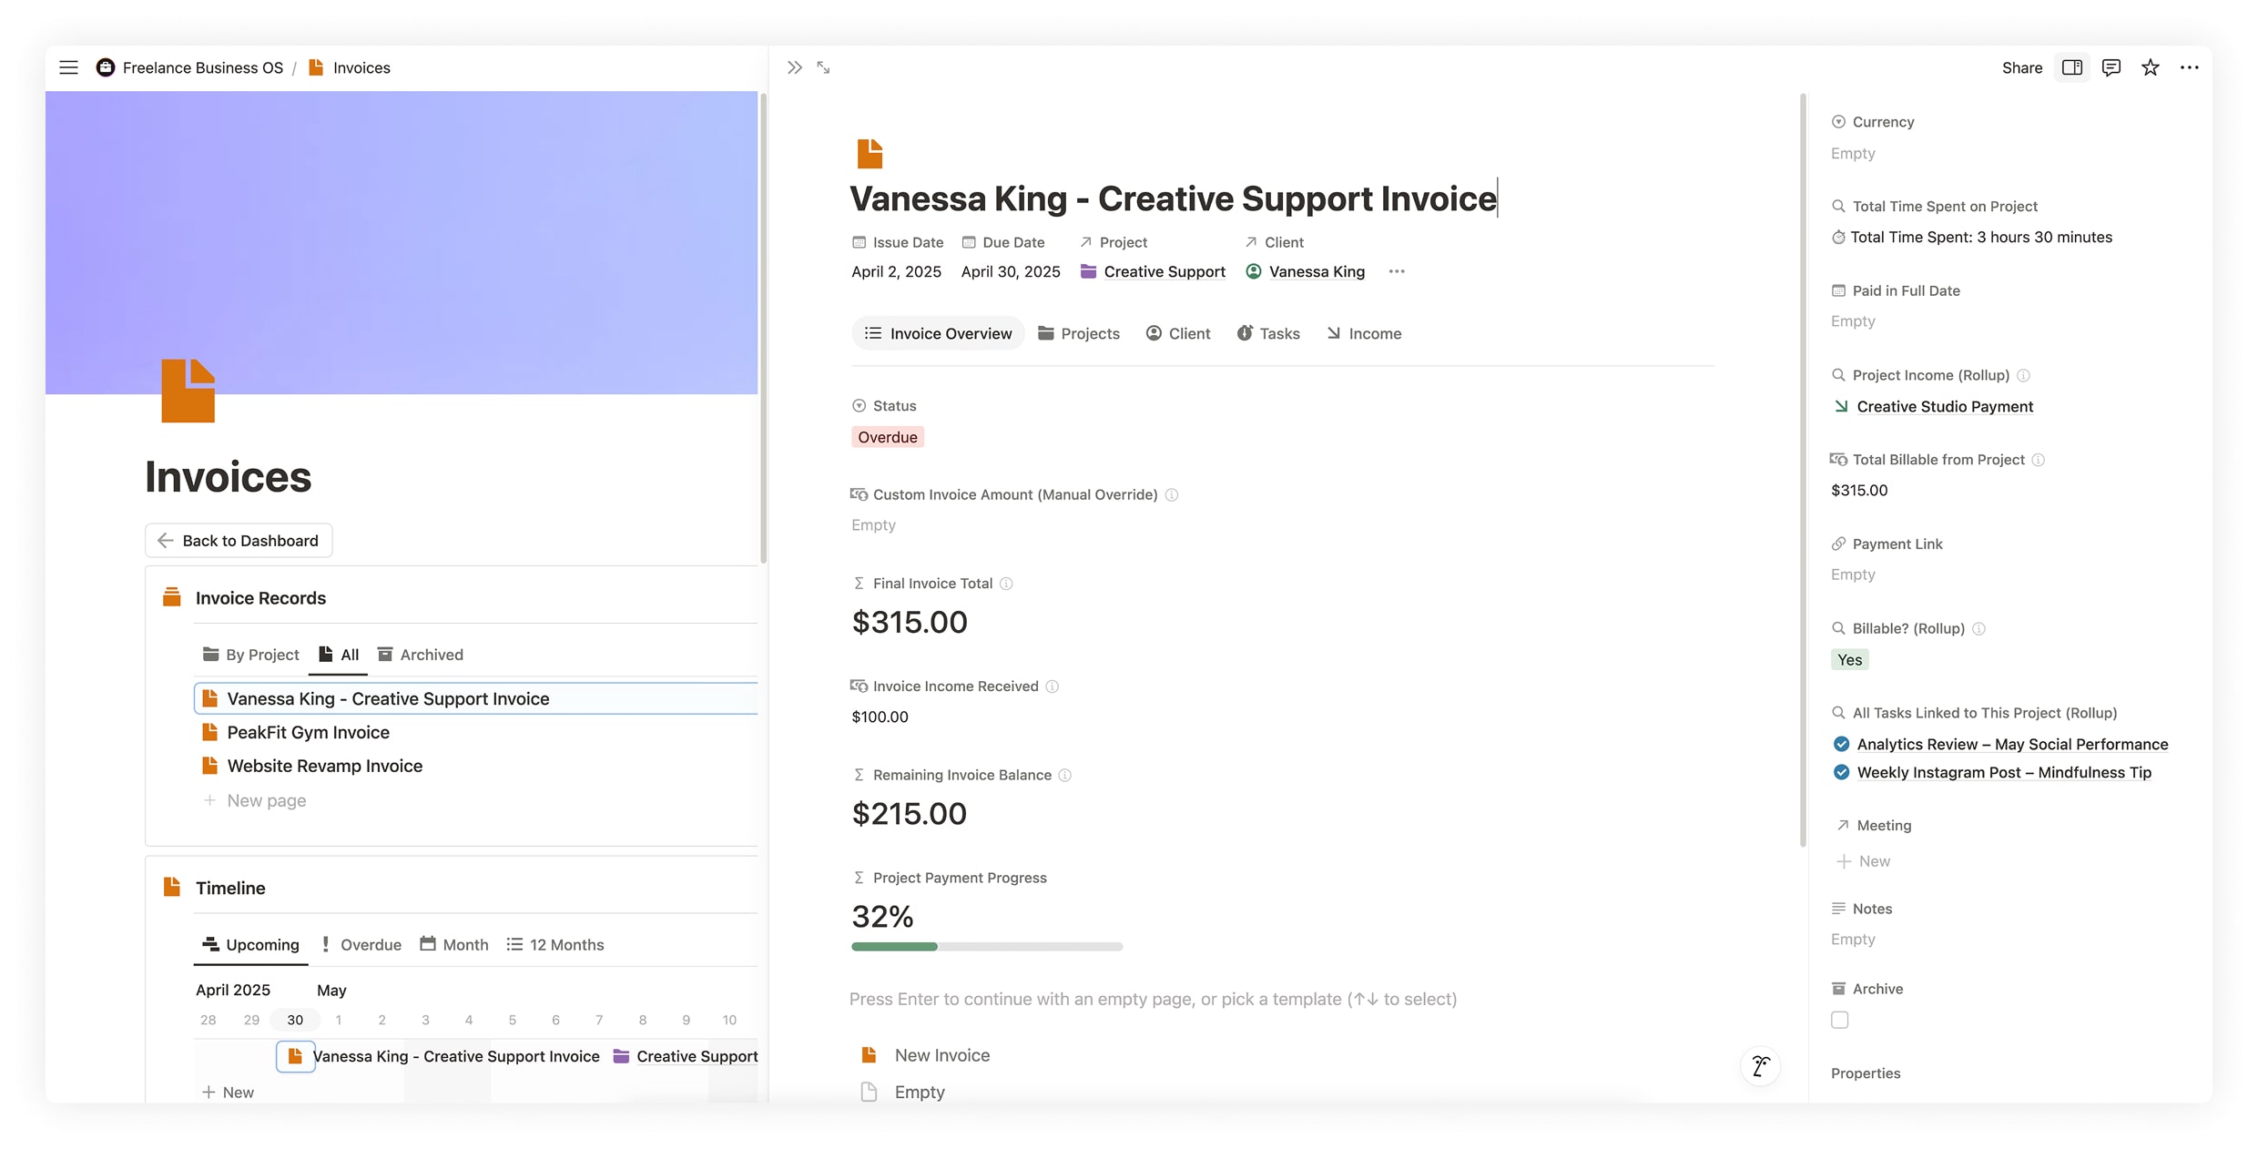Click the floating assistant icon button
The image size is (2258, 1149).
point(1760,1066)
